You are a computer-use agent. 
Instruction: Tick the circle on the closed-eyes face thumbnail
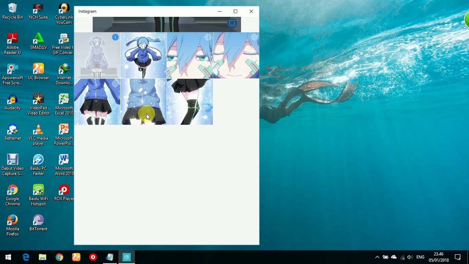pos(254,37)
